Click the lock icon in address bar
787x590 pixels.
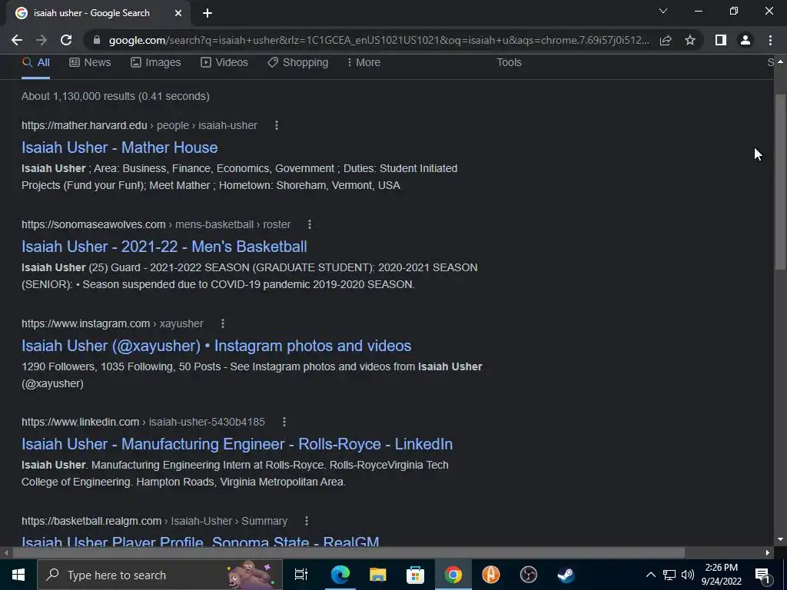click(x=97, y=40)
